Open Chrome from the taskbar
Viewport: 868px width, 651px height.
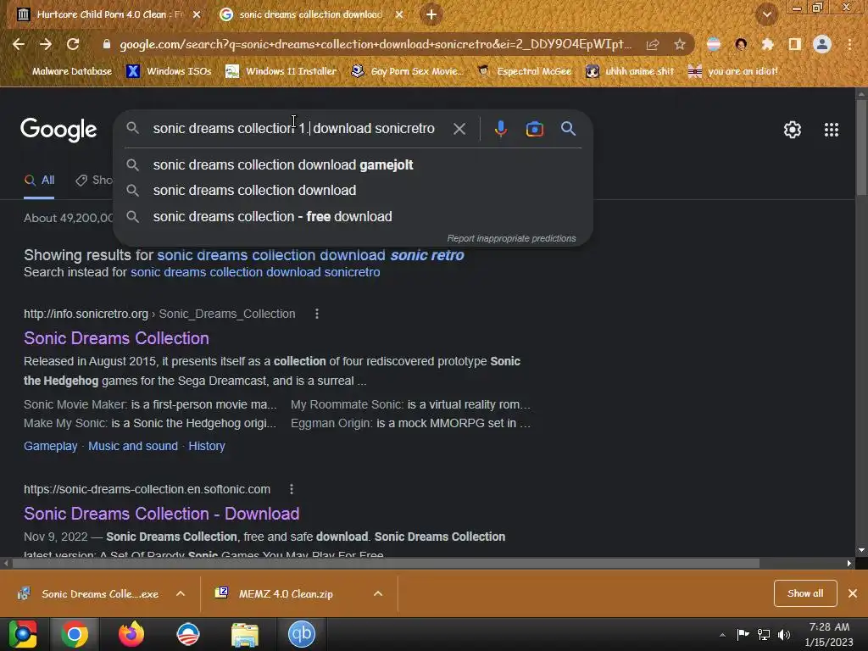click(75, 634)
